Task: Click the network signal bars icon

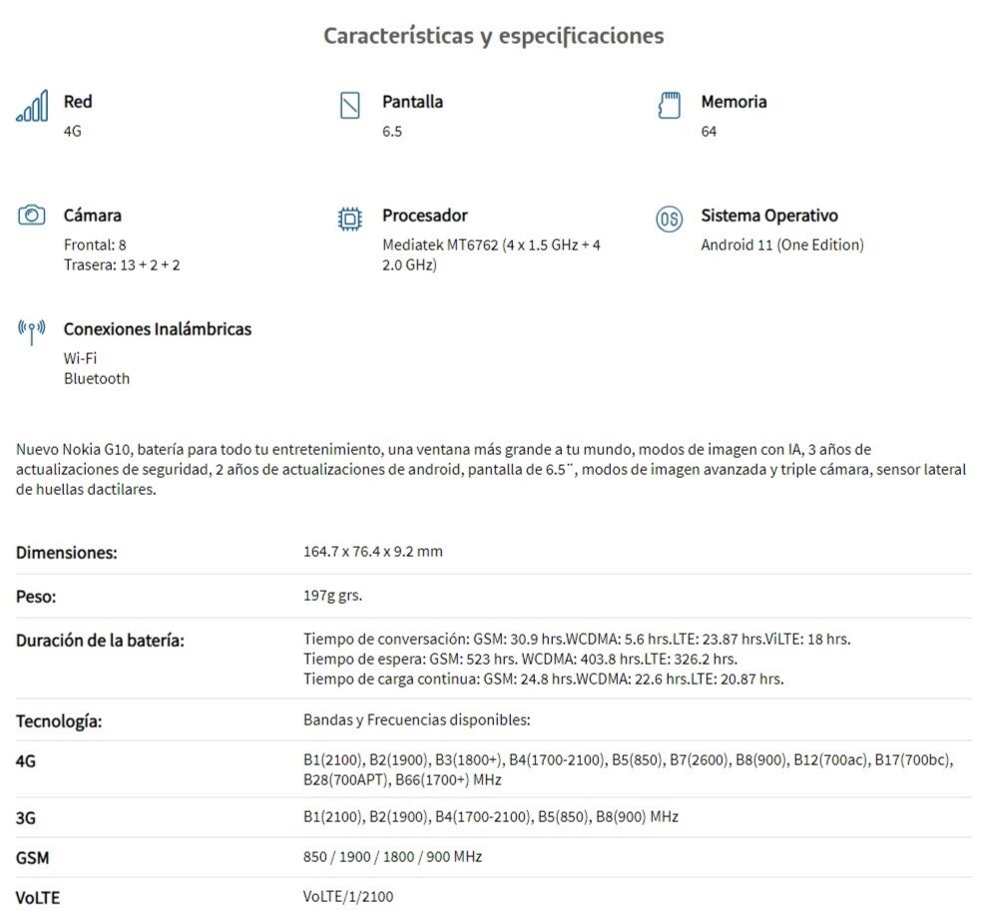Action: tap(32, 106)
